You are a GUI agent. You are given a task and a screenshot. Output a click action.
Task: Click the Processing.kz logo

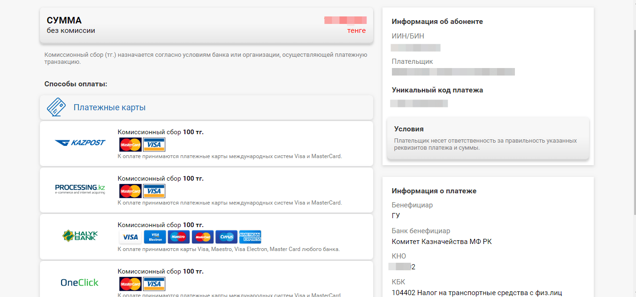point(80,189)
